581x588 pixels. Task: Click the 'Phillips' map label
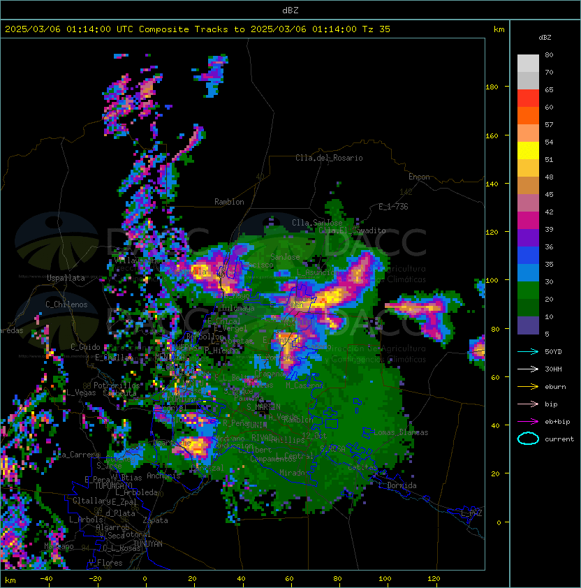(288, 439)
